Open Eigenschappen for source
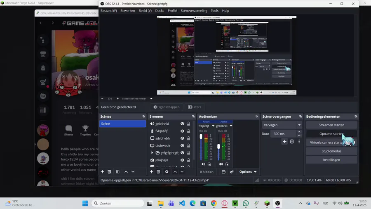Image resolution: width=371 pixels, height=209 pixels. pyautogui.click(x=167, y=107)
